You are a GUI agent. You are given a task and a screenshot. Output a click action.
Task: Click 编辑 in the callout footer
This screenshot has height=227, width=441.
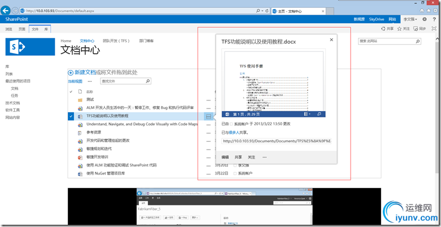[x=225, y=157]
